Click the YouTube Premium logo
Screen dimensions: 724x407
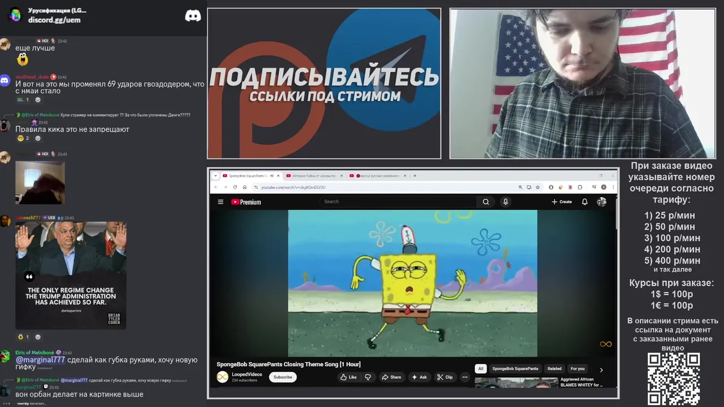(246, 202)
